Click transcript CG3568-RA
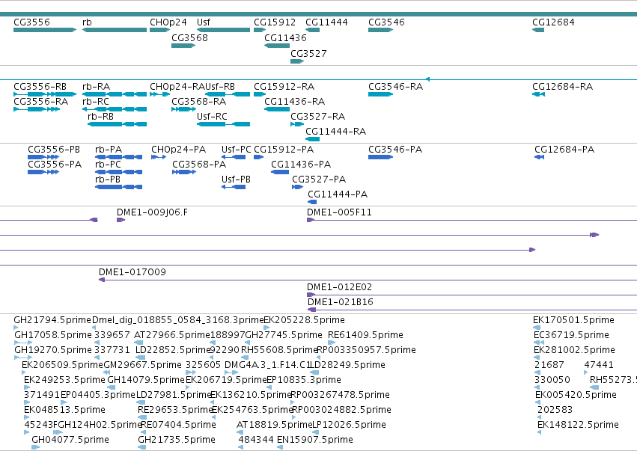Image resolution: width=637 pixels, height=451 pixels. pyautogui.click(x=183, y=109)
